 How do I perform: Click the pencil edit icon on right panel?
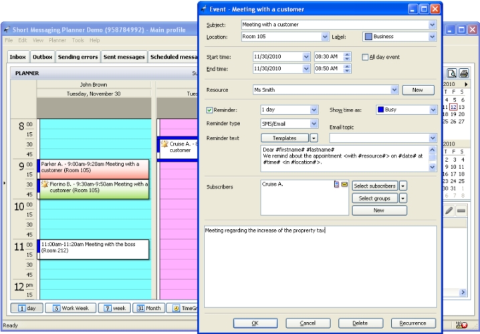click(x=449, y=211)
